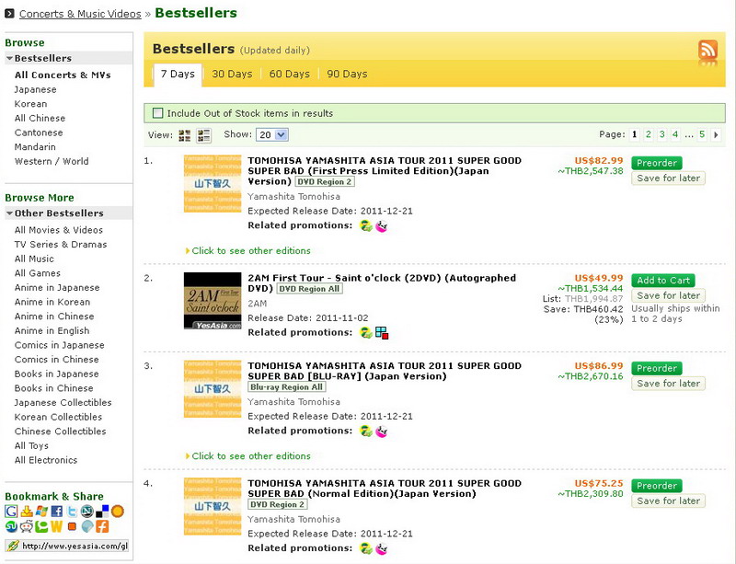The height and width of the screenshot is (564, 736).
Task: Share on Twitter icon
Action: point(72,511)
